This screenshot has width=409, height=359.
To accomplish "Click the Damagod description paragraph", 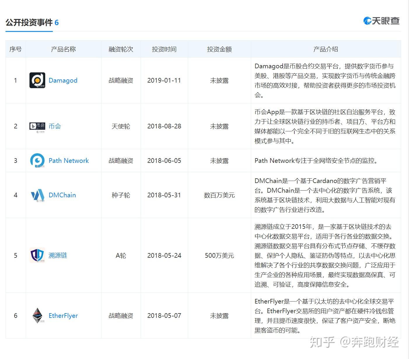I will coord(325,80).
